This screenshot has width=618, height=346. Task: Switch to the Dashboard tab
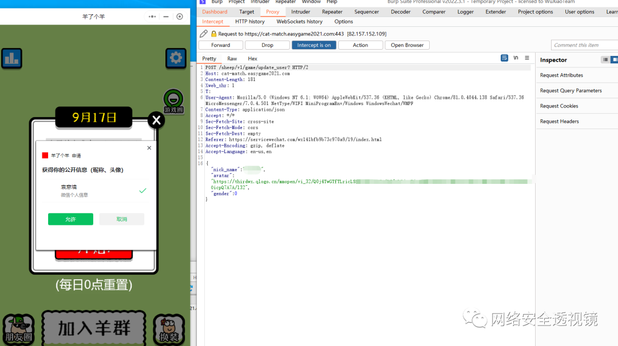click(x=215, y=12)
